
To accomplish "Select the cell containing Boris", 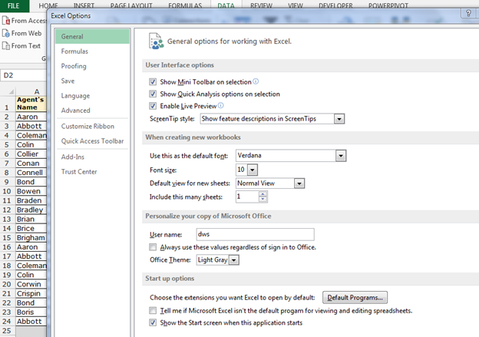I will 31,312.
